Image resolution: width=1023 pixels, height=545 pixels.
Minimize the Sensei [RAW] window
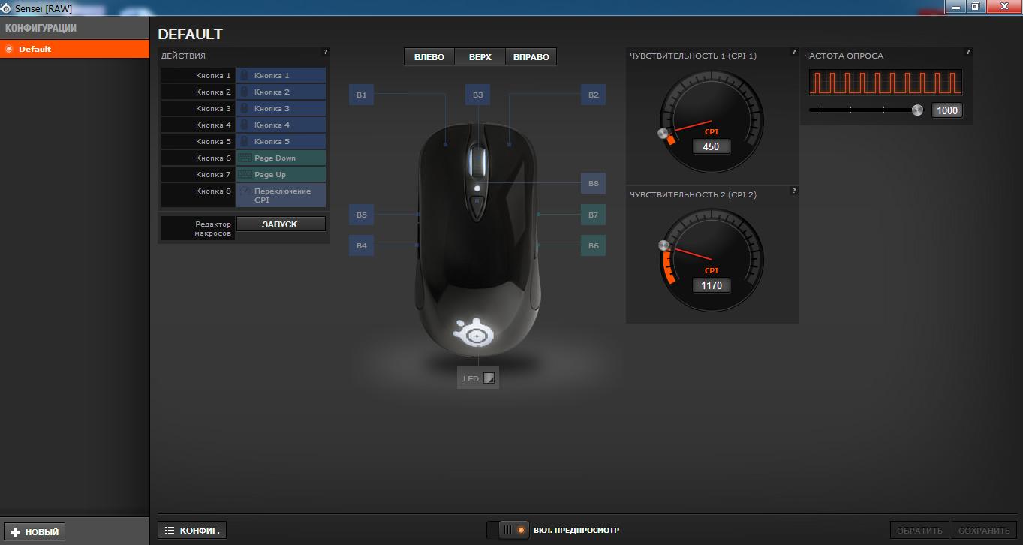[955, 6]
